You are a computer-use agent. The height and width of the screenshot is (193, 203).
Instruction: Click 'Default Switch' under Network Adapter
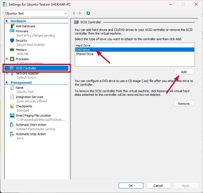[x=26, y=78]
